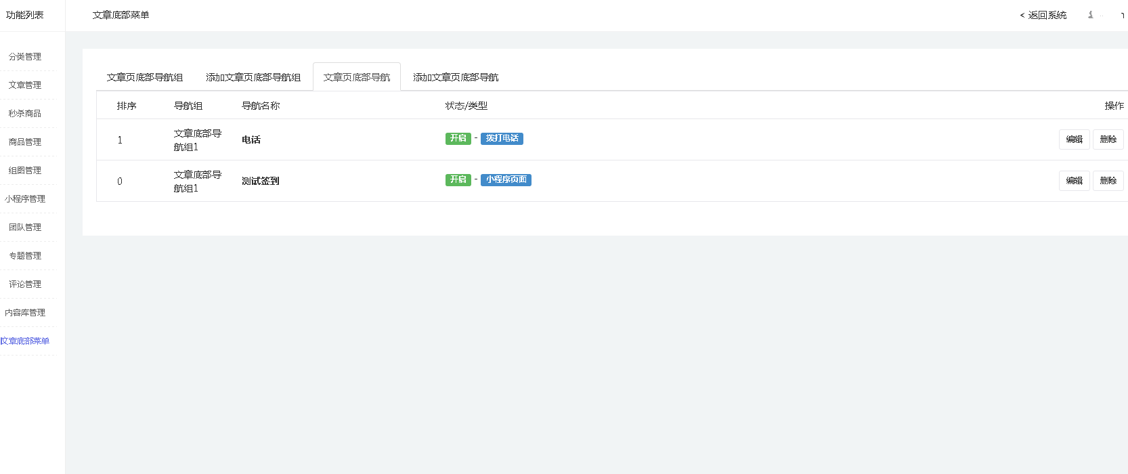1128x474 pixels.
Task: Click 返回系统 to return to system
Action: [x=1043, y=15]
